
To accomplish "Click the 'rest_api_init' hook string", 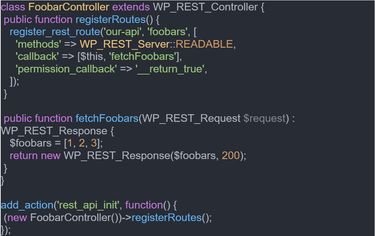I will (x=88, y=205).
